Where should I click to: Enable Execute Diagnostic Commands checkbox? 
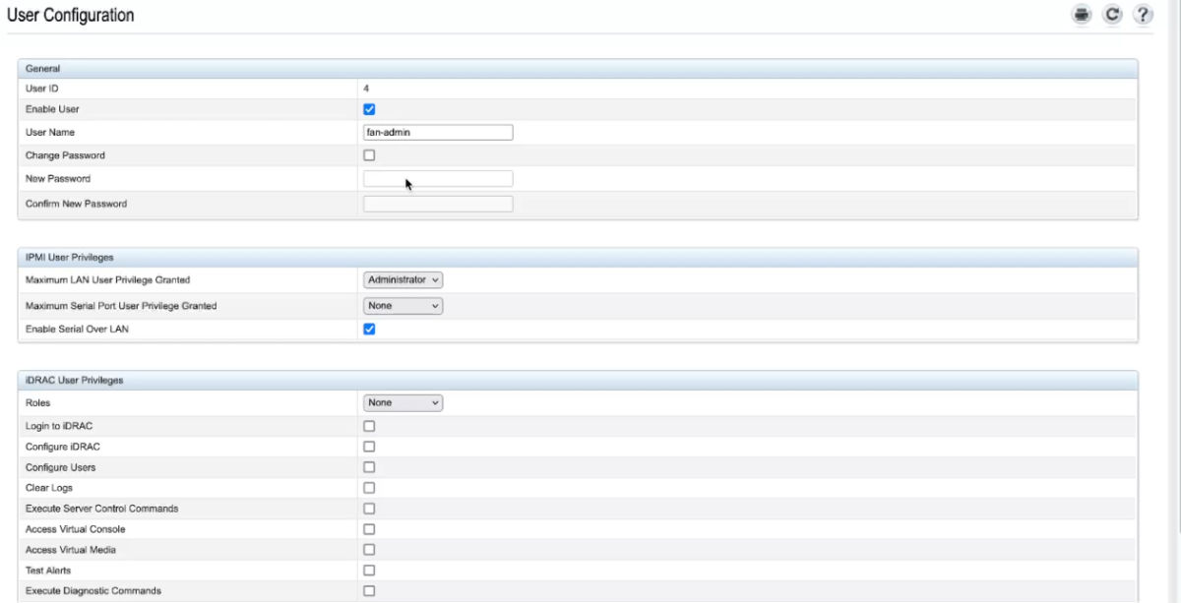coord(369,591)
